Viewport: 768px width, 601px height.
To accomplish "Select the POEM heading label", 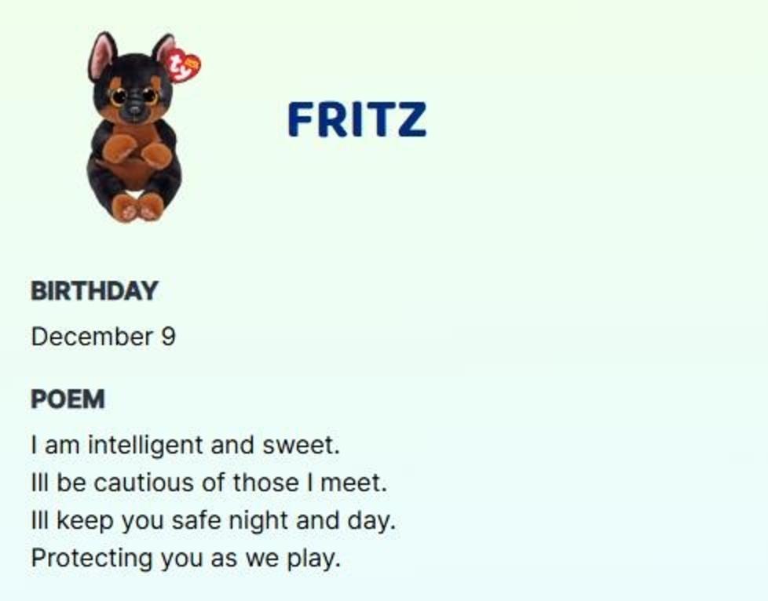I will pyautogui.click(x=68, y=399).
